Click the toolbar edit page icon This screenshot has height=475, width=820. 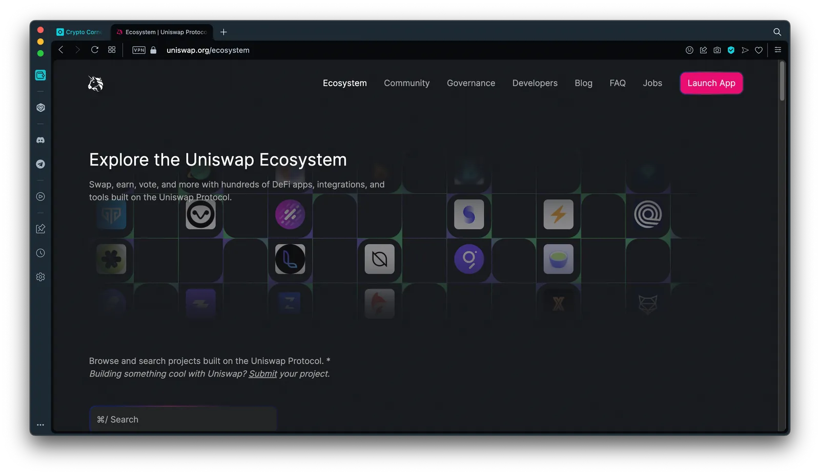[703, 50]
